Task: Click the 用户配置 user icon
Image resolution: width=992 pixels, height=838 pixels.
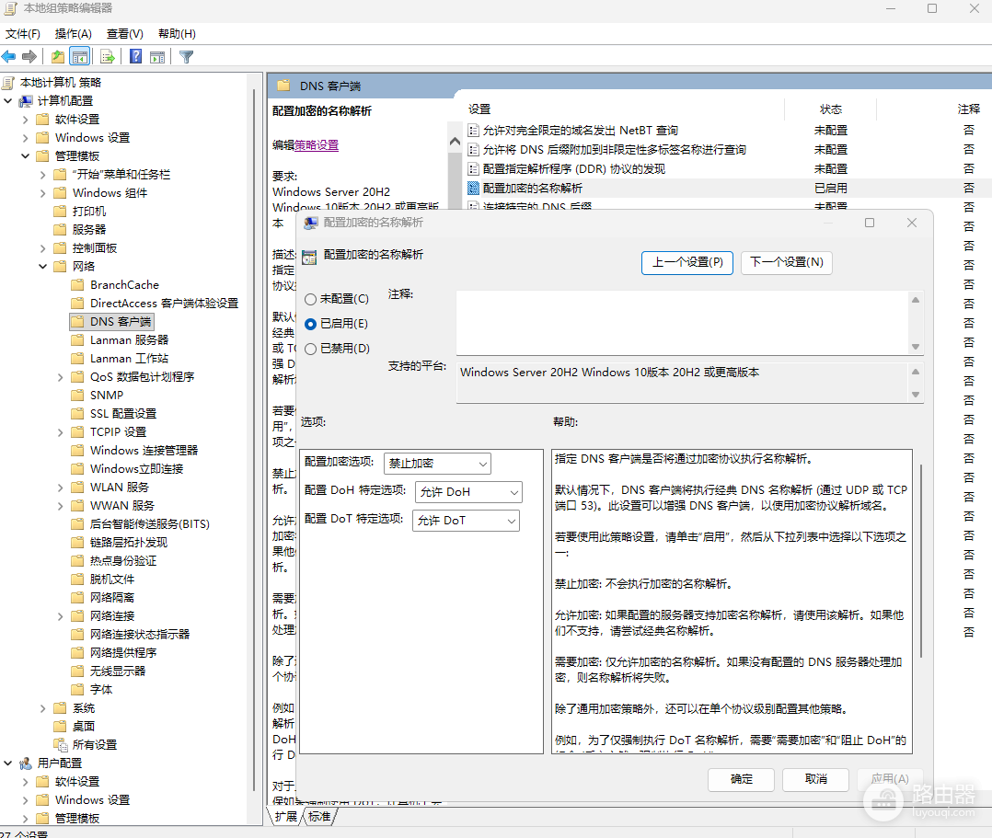Action: point(26,763)
